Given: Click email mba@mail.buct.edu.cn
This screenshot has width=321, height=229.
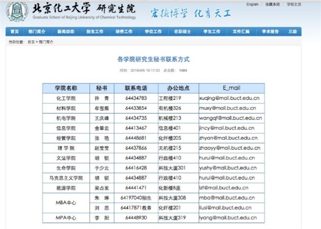Looking at the screenshot, I should point(225,198).
